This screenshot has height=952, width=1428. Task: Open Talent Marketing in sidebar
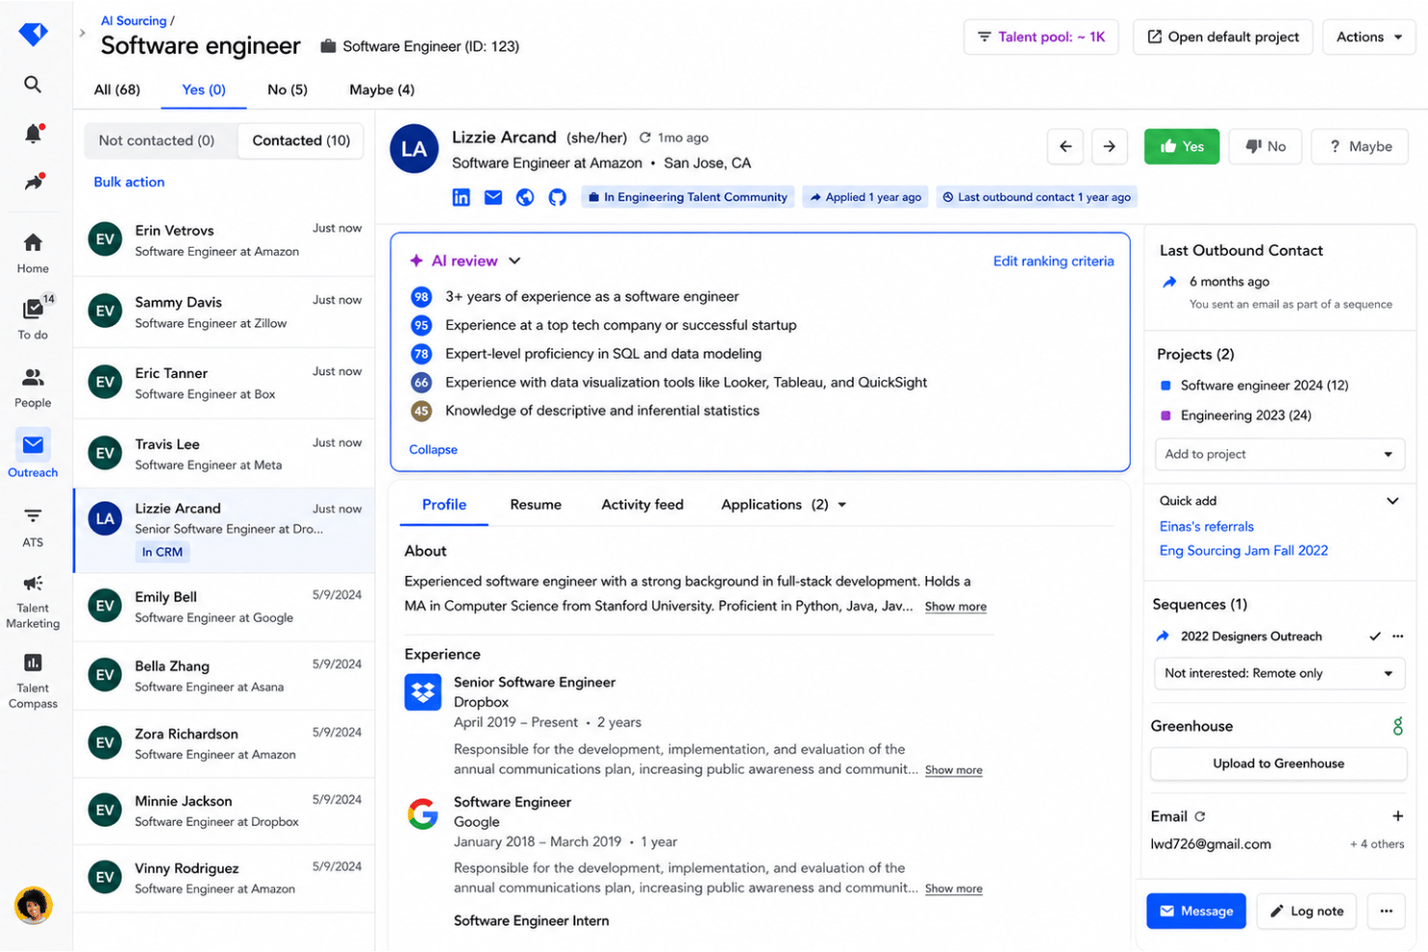click(33, 602)
